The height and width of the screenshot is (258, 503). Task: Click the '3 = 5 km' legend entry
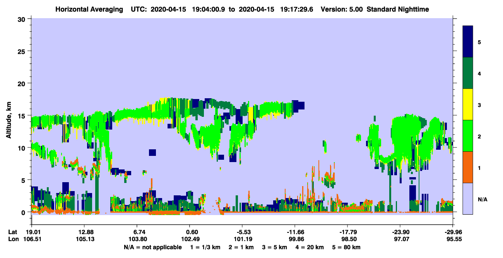(275, 247)
